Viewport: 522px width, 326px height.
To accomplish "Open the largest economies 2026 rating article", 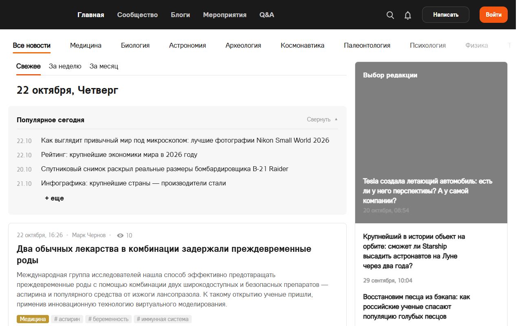I will point(119,154).
